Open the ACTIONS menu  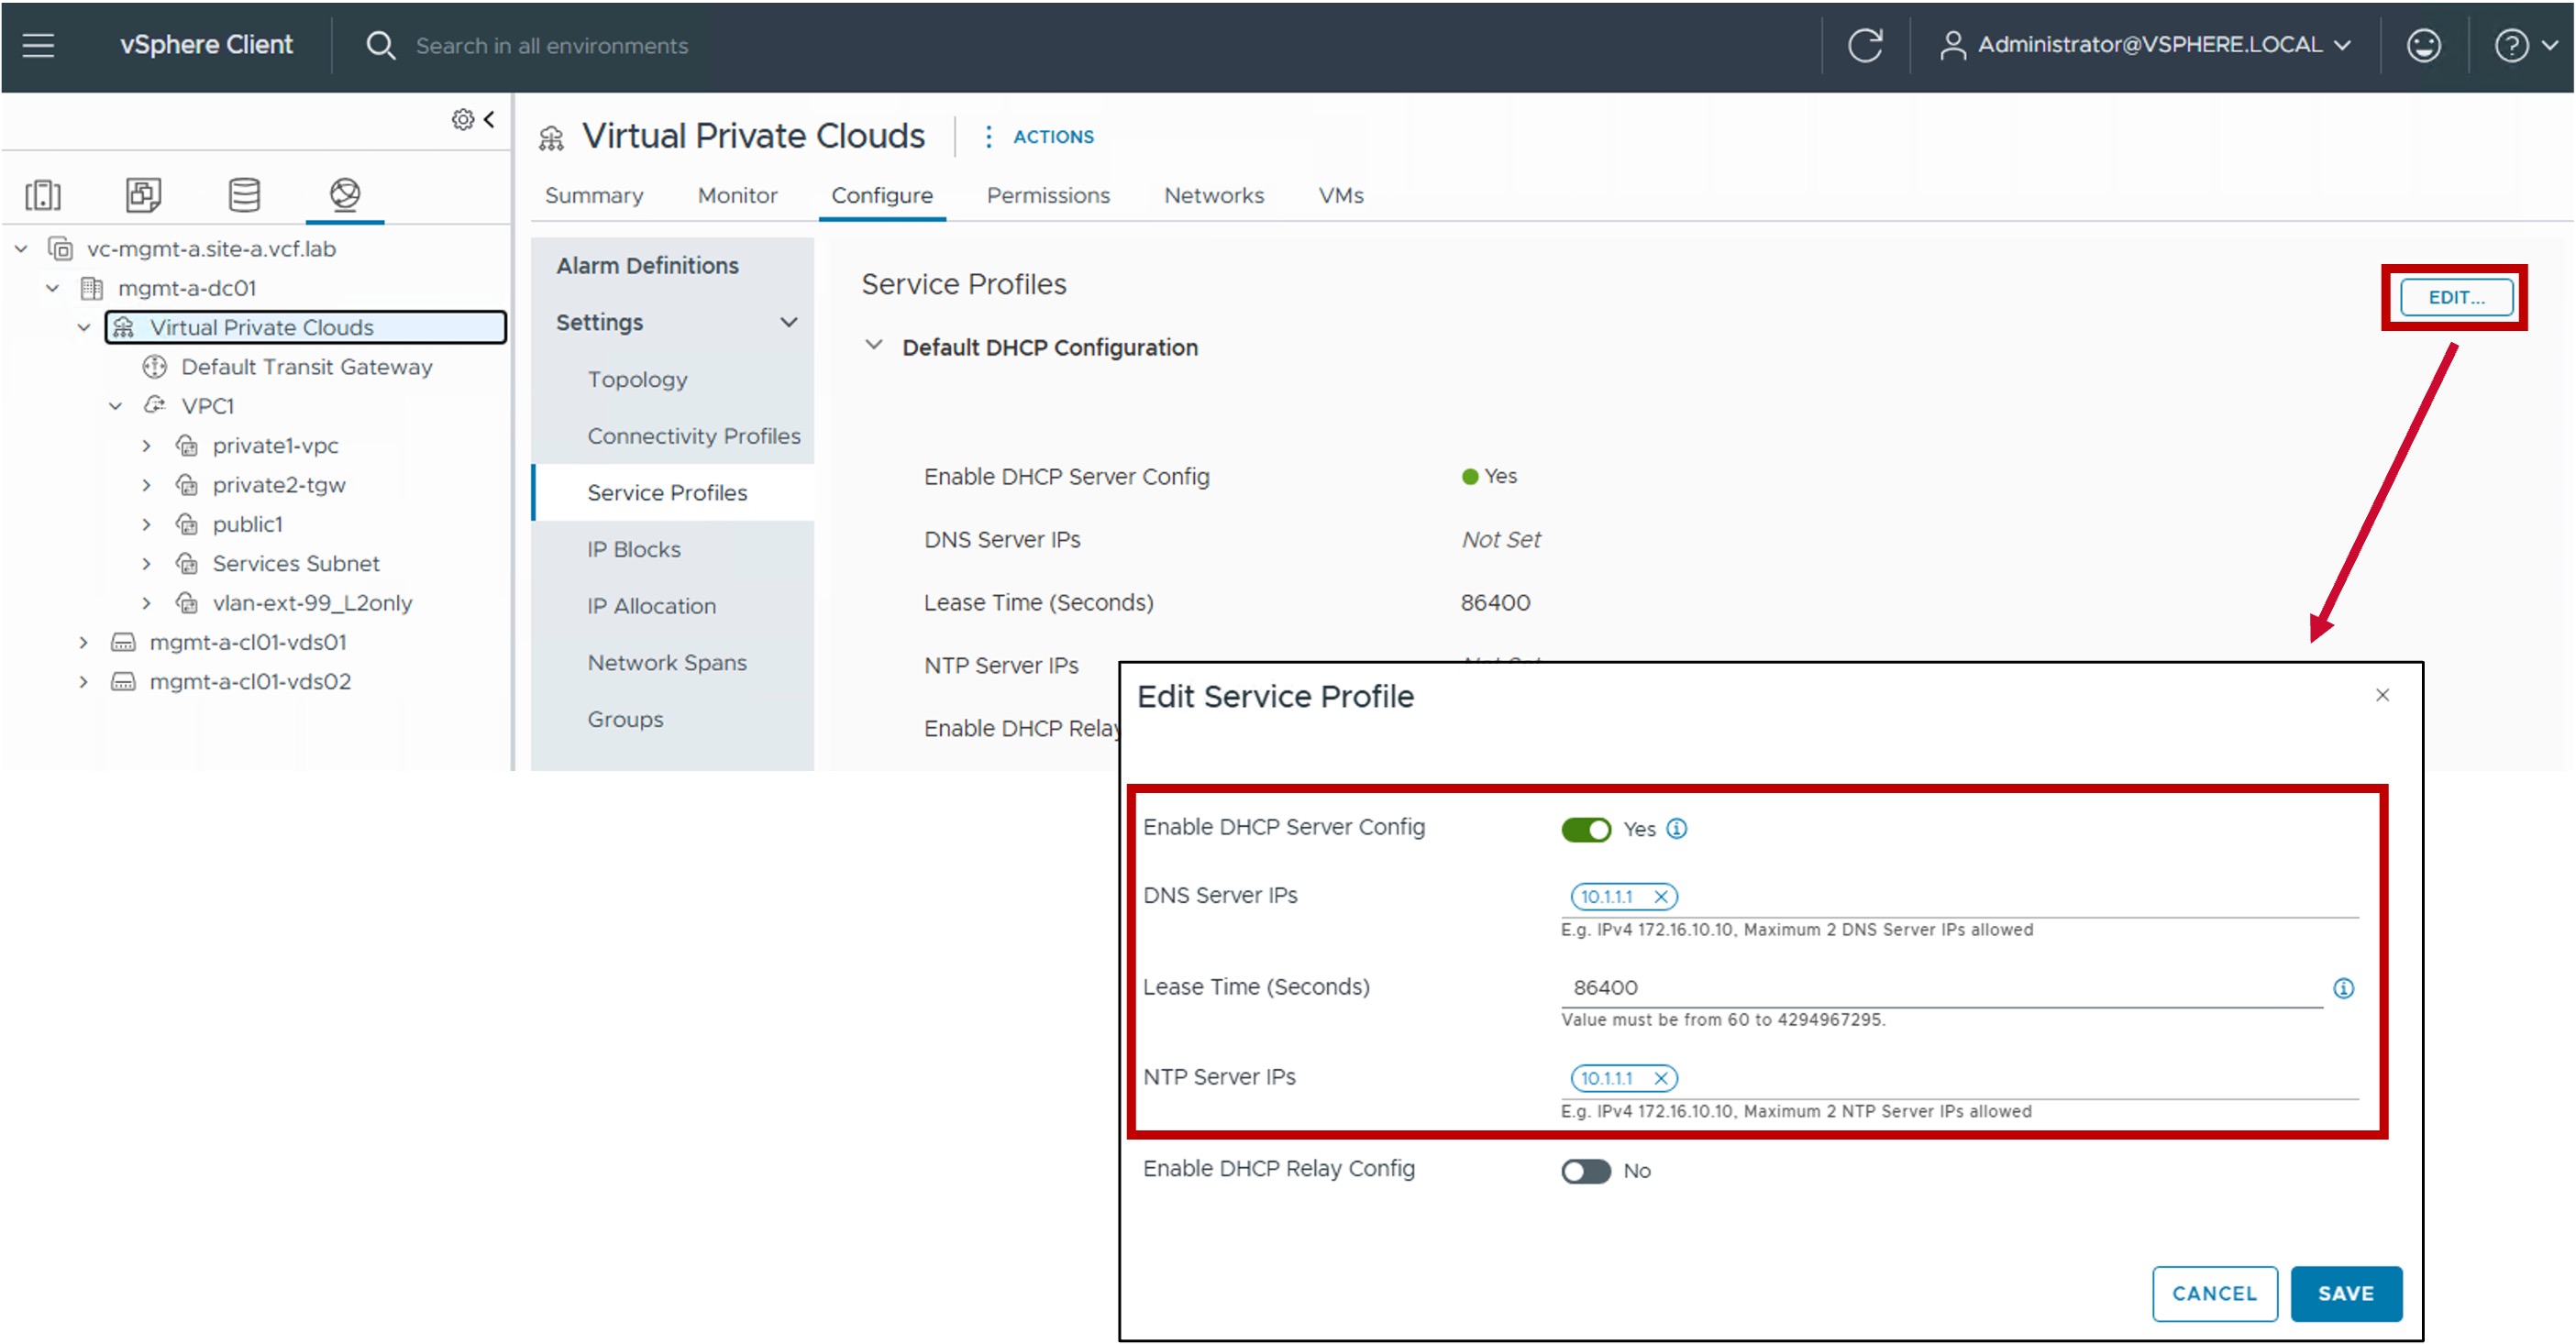click(x=1053, y=137)
